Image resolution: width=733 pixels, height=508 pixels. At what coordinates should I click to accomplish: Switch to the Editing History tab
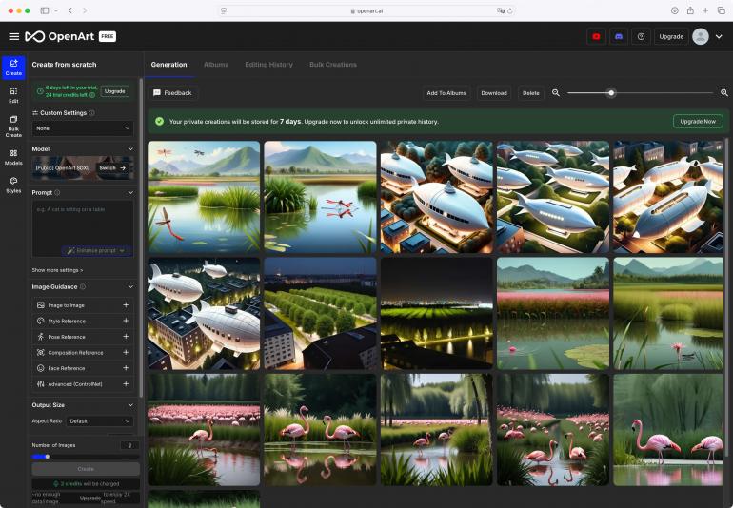tap(268, 65)
